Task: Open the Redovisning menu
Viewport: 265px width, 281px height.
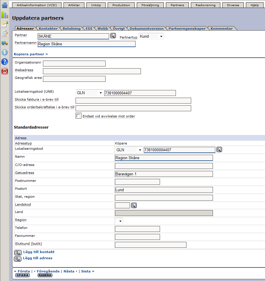Action: (x=206, y=5)
